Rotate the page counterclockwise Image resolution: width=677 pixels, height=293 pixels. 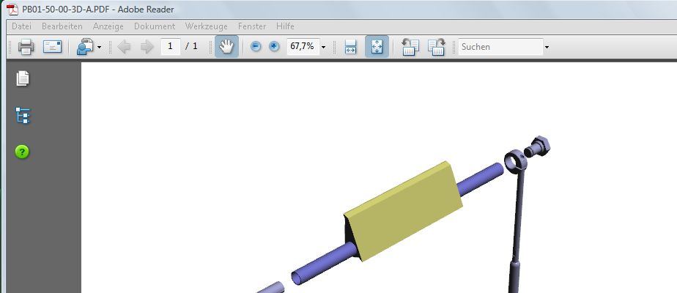pyautogui.click(x=410, y=47)
